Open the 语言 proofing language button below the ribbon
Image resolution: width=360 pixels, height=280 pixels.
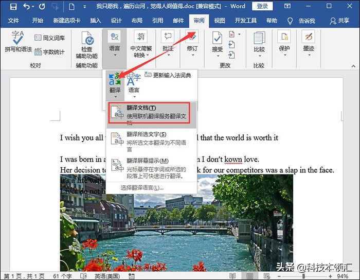134,85
